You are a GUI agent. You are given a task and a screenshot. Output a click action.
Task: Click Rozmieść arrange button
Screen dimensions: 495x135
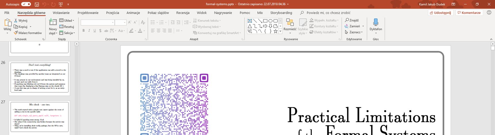[x=290, y=26]
